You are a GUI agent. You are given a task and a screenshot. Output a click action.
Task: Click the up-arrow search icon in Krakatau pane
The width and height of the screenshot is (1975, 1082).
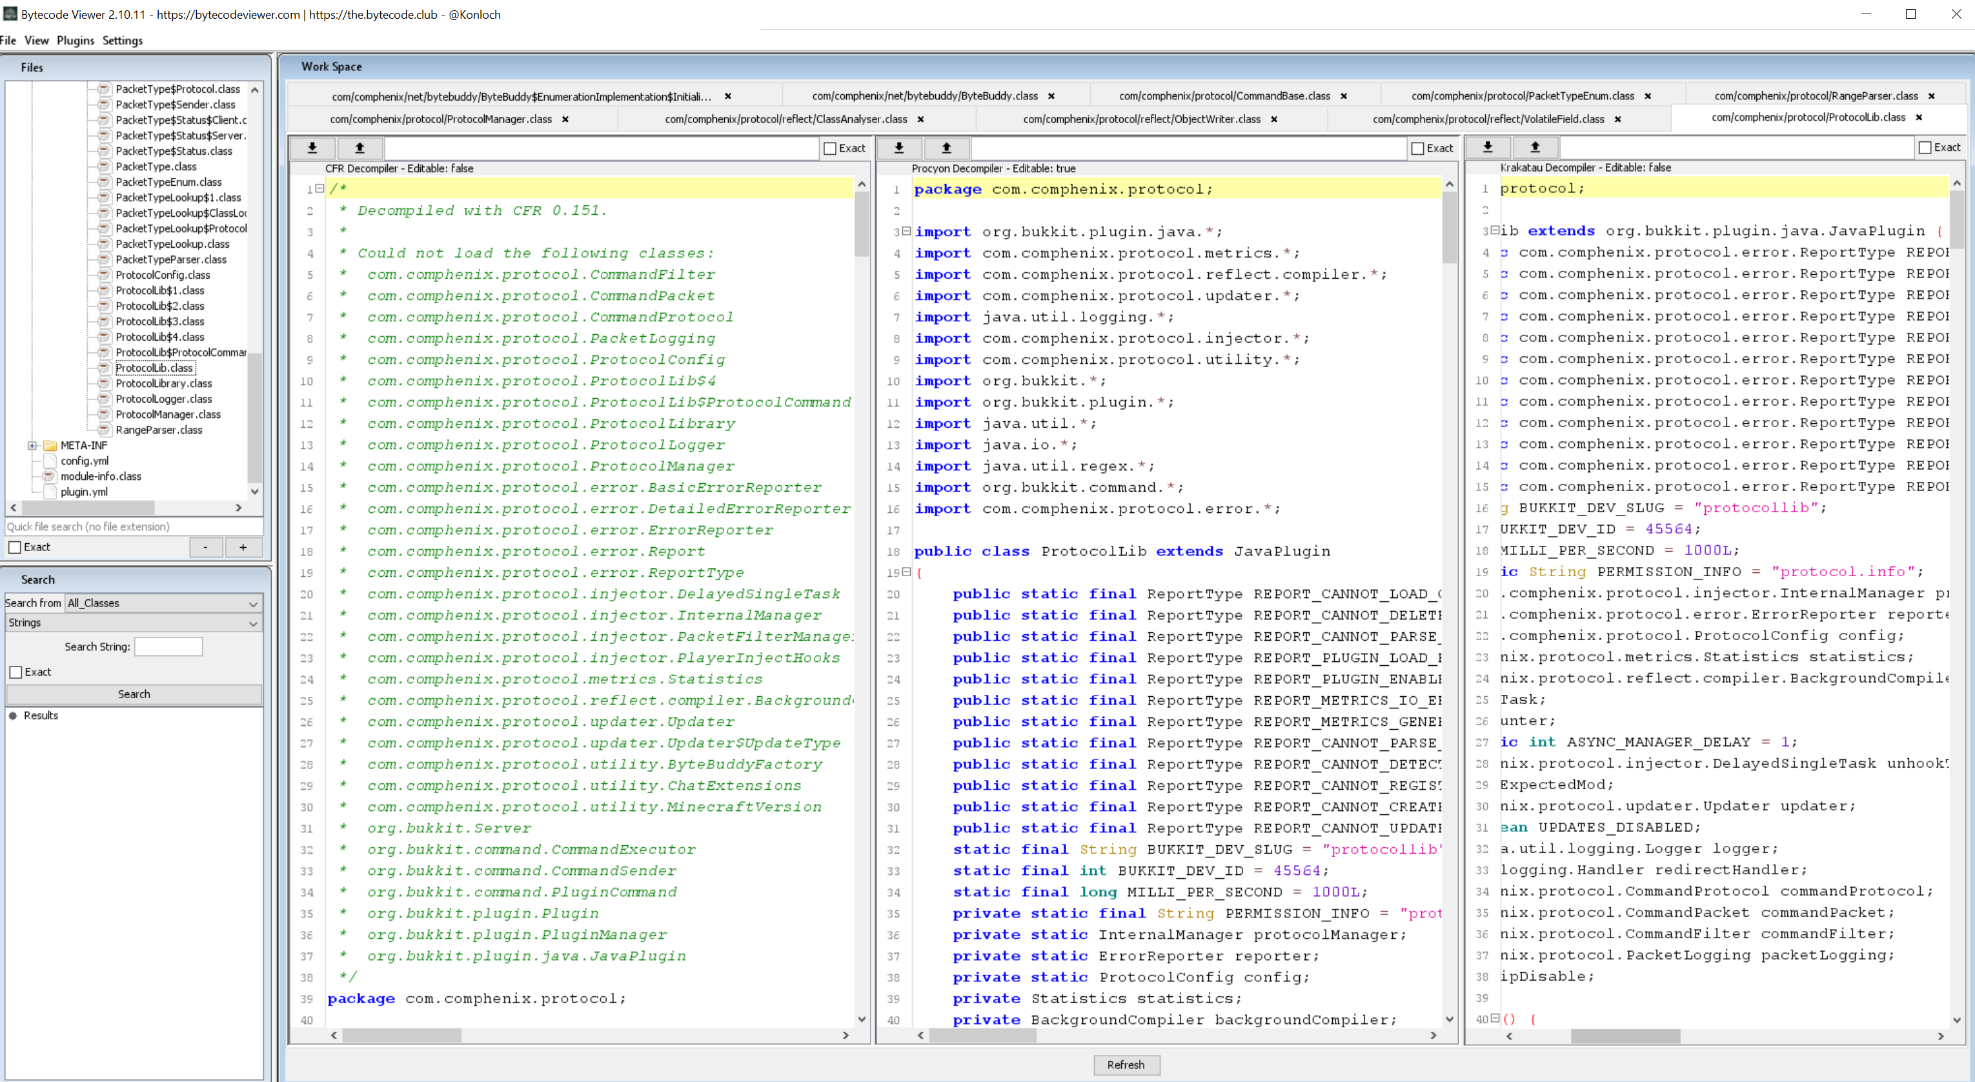[1535, 147]
